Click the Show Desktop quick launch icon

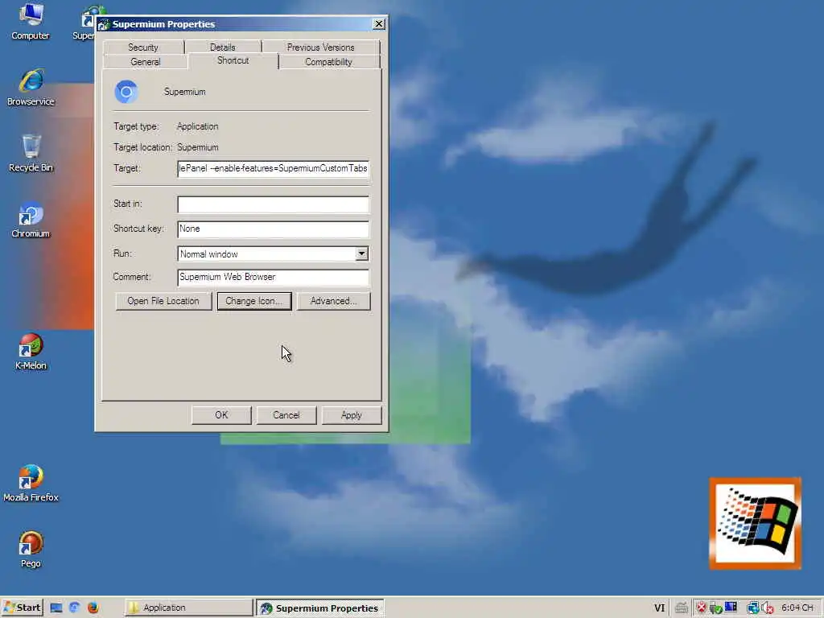[x=56, y=608]
